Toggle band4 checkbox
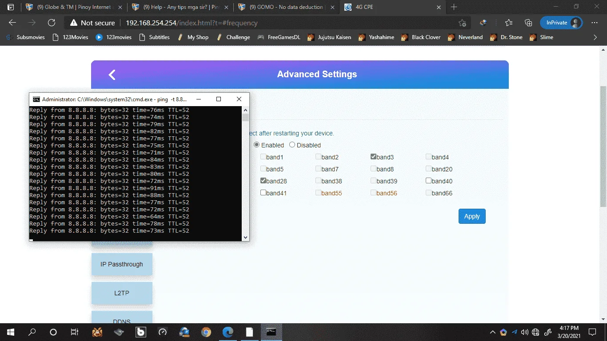Viewport: 607px width, 341px height. point(429,157)
